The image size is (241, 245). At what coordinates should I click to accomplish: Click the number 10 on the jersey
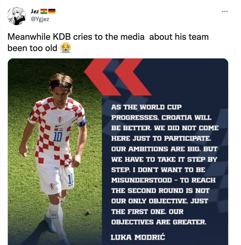58,136
